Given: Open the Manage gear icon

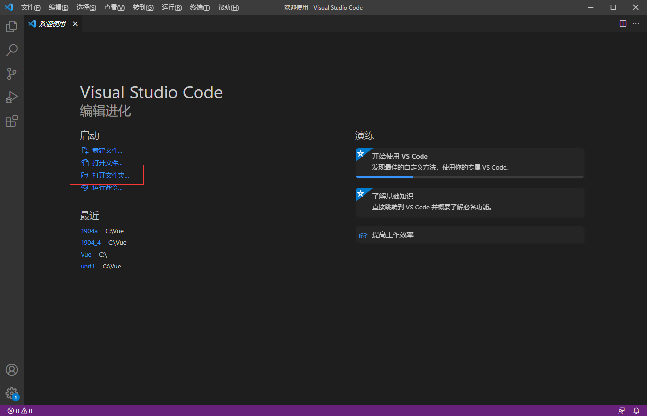Looking at the screenshot, I should pyautogui.click(x=12, y=393).
